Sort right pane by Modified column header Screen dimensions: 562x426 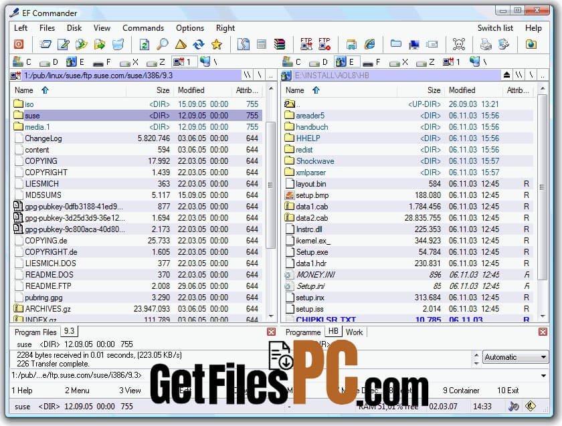coord(473,90)
